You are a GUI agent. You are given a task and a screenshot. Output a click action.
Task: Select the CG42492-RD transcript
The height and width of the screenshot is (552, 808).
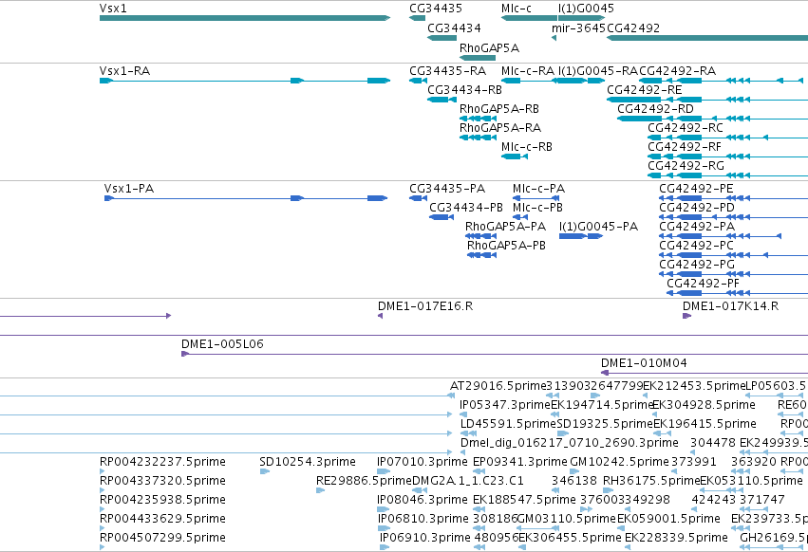click(713, 119)
